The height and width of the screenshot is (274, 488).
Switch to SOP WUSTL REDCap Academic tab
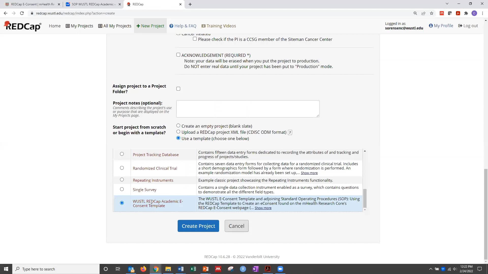[93, 4]
